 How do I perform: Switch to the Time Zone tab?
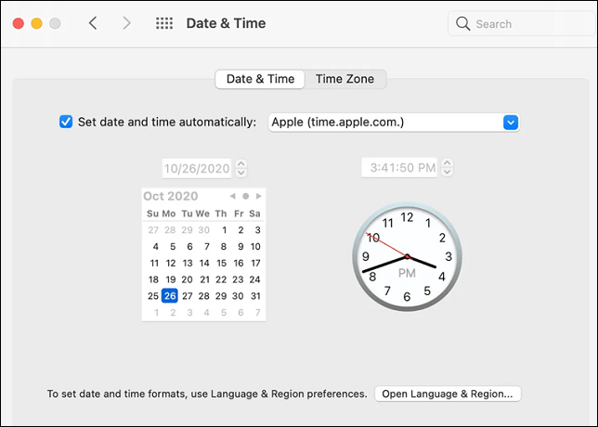(344, 79)
